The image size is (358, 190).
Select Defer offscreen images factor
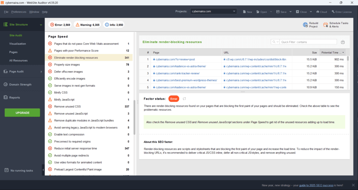(88, 72)
